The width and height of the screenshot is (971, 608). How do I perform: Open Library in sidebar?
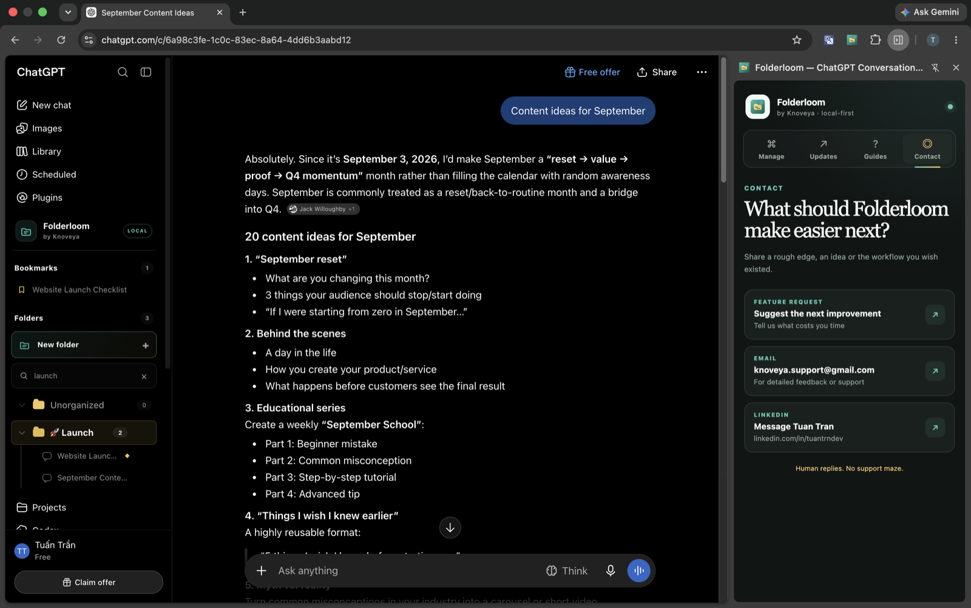(39, 151)
